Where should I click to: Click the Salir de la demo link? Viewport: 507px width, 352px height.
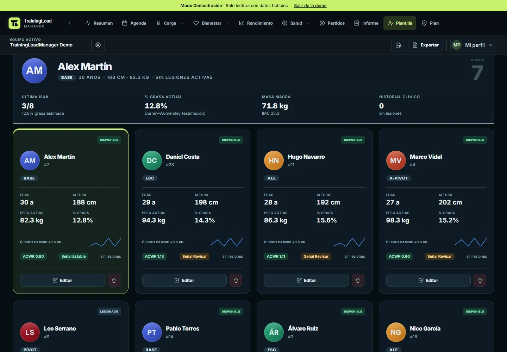pyautogui.click(x=310, y=6)
